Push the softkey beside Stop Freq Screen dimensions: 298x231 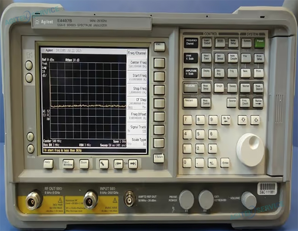(159, 90)
